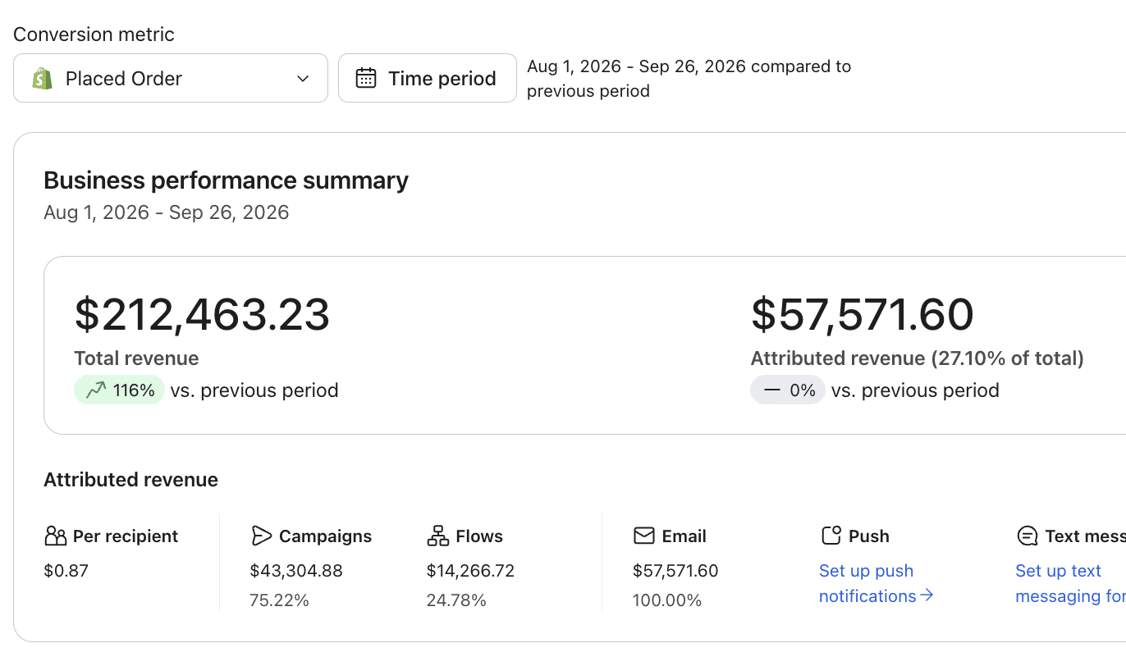Click the $43,304.88 Campaigns value
Screen dimensions: 1126x666
tap(296, 571)
